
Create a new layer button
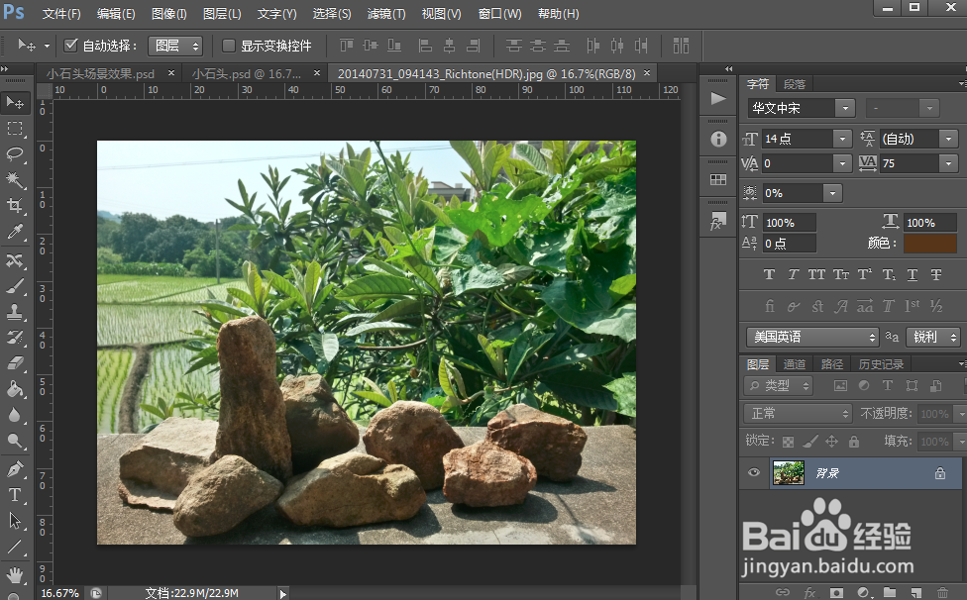point(916,593)
